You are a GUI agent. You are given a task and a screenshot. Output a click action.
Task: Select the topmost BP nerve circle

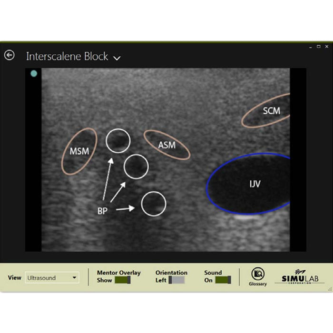pos(118,141)
